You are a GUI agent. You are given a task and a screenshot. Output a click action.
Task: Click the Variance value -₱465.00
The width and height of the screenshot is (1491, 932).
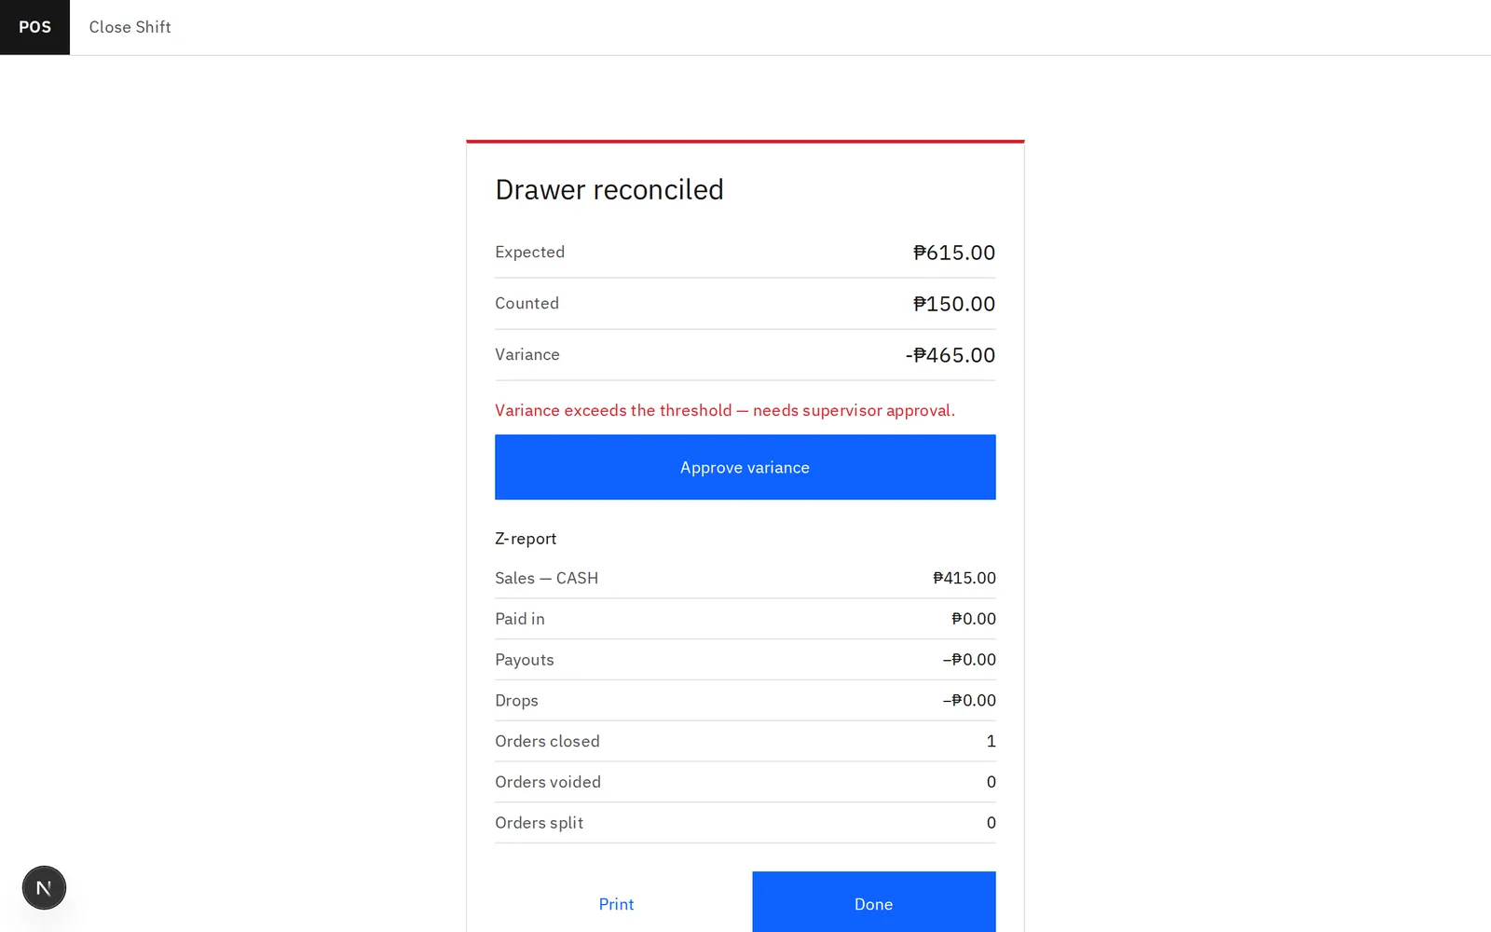[951, 355]
